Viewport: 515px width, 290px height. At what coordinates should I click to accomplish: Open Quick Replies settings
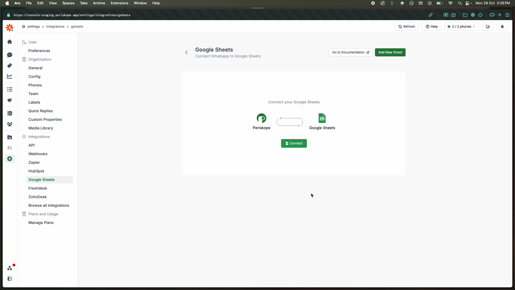(x=41, y=111)
